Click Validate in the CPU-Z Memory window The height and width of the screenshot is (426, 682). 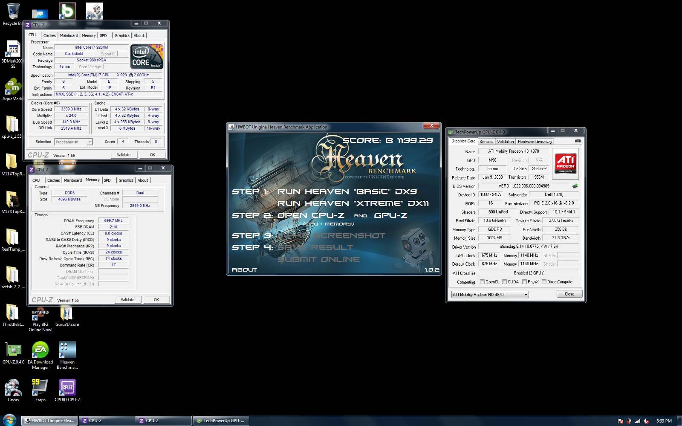(x=128, y=300)
